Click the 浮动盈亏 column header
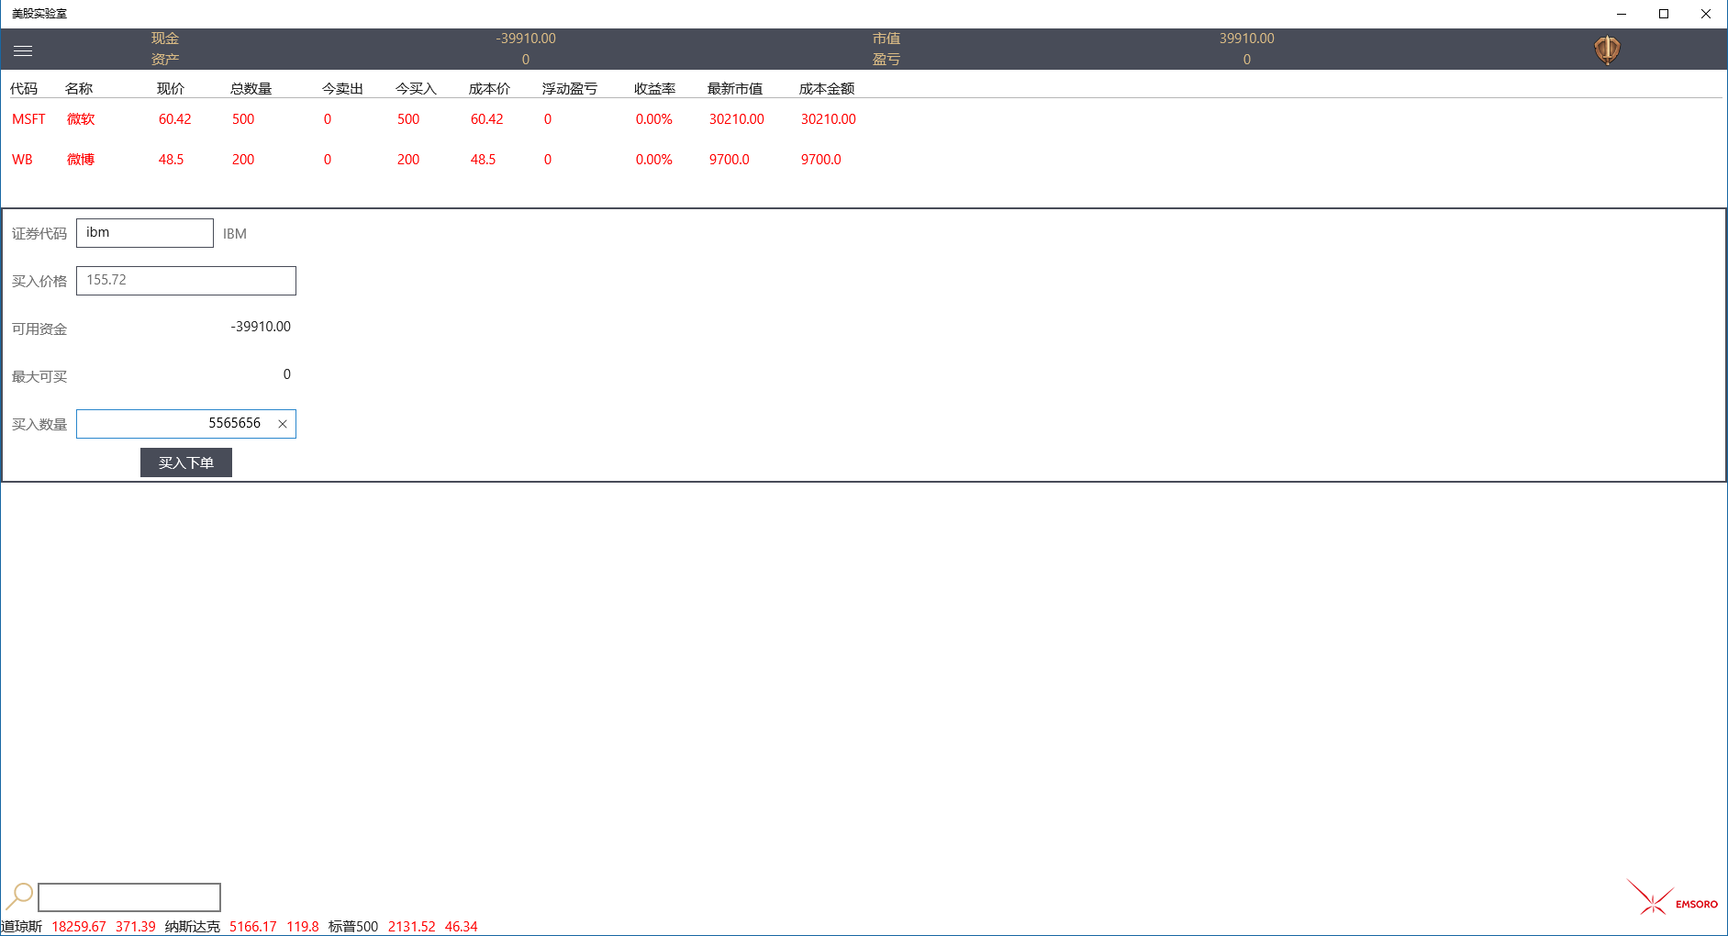 [x=570, y=89]
